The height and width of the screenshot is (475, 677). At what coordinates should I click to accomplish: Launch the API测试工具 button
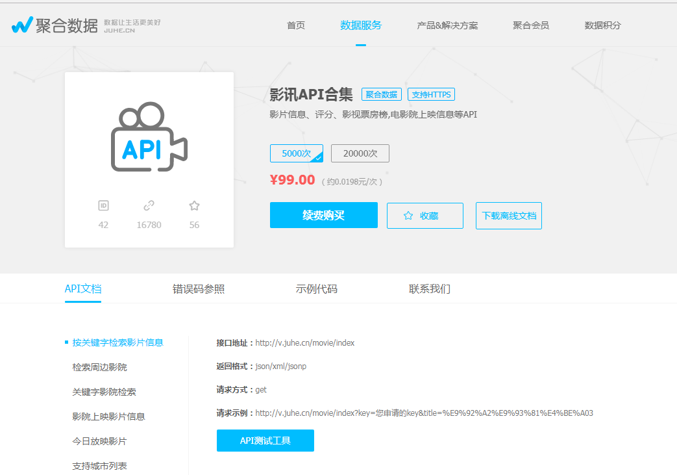[265, 441]
